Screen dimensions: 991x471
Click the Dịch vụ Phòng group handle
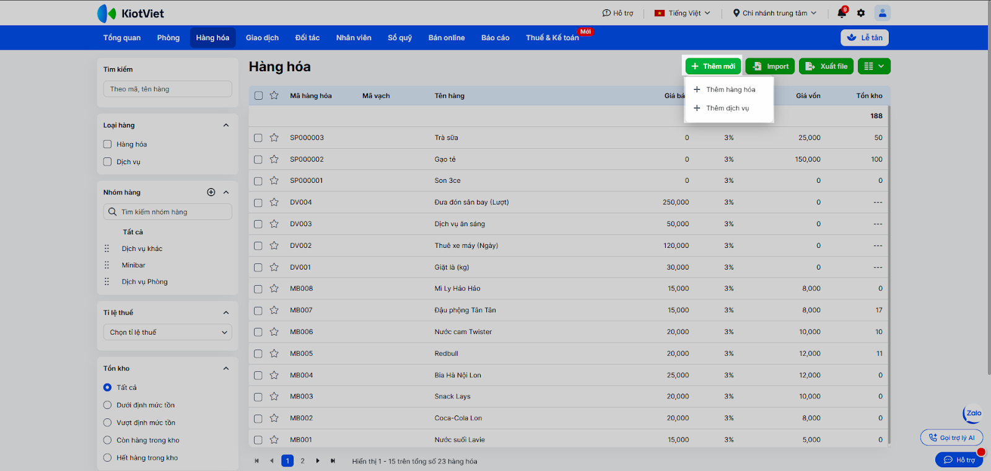click(x=107, y=281)
